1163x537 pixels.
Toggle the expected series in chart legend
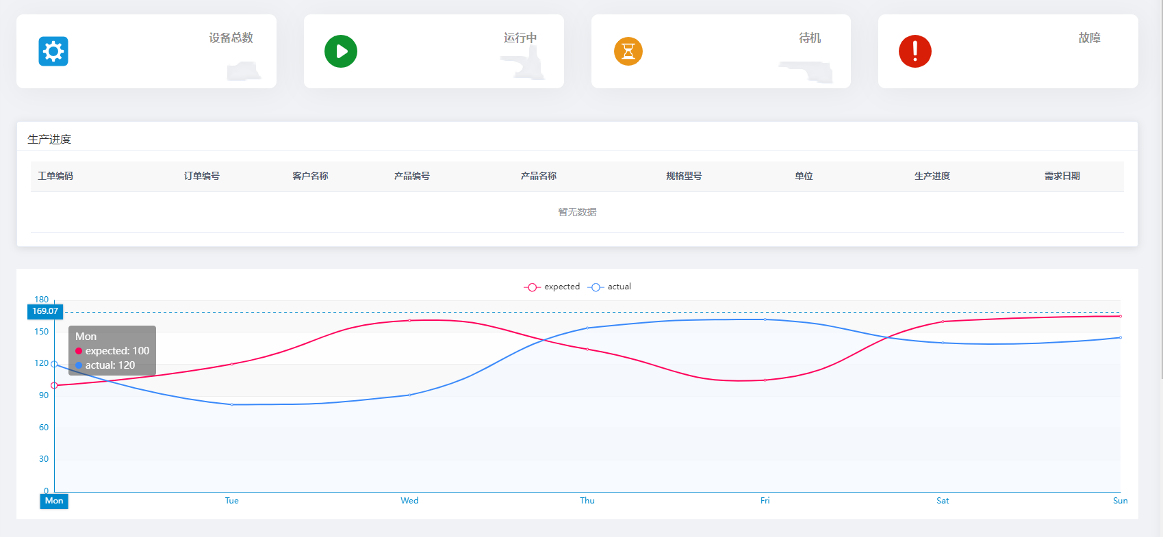pos(552,287)
